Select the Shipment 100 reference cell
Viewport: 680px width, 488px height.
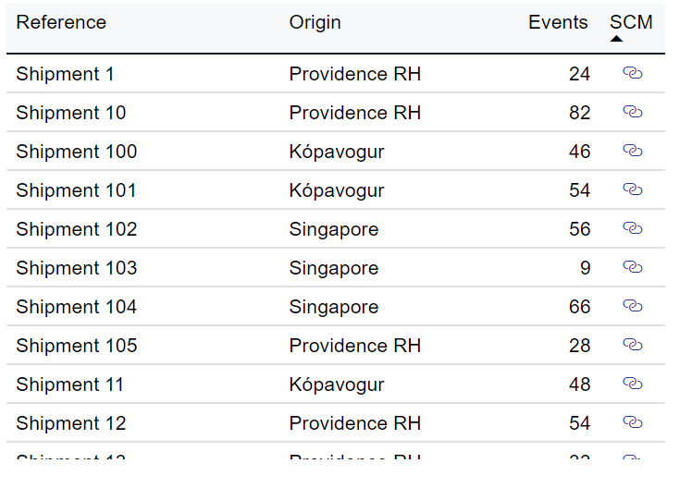[x=77, y=152]
